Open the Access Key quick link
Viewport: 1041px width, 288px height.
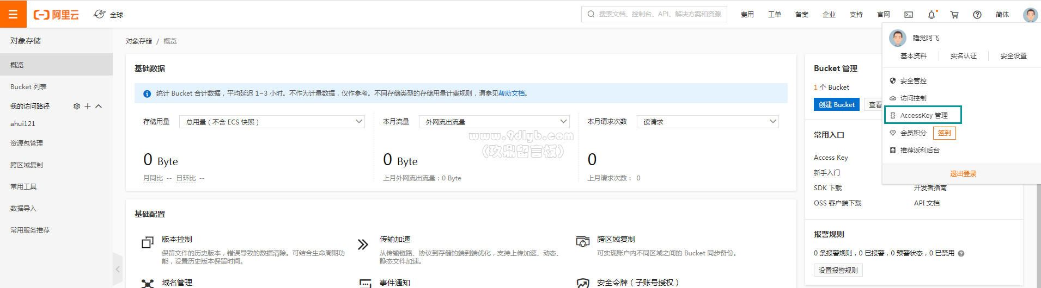831,158
